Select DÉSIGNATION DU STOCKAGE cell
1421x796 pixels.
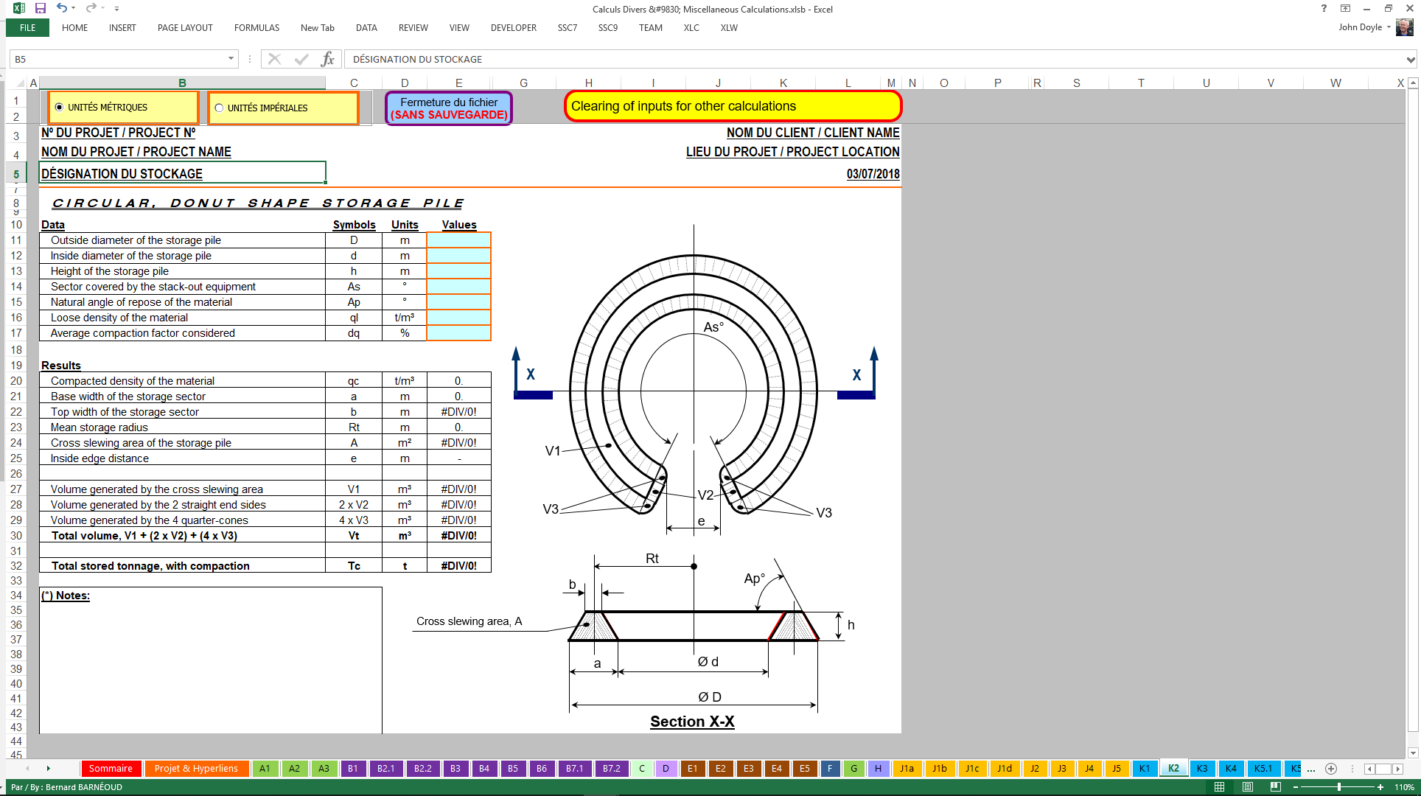click(182, 173)
